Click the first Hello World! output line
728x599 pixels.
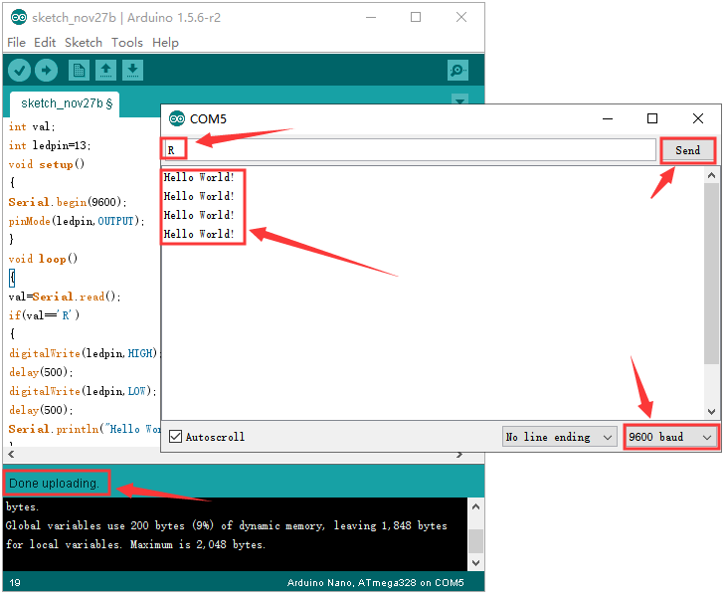coord(199,177)
